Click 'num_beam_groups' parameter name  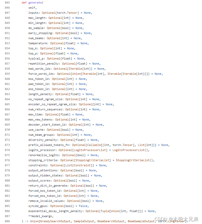41,135
